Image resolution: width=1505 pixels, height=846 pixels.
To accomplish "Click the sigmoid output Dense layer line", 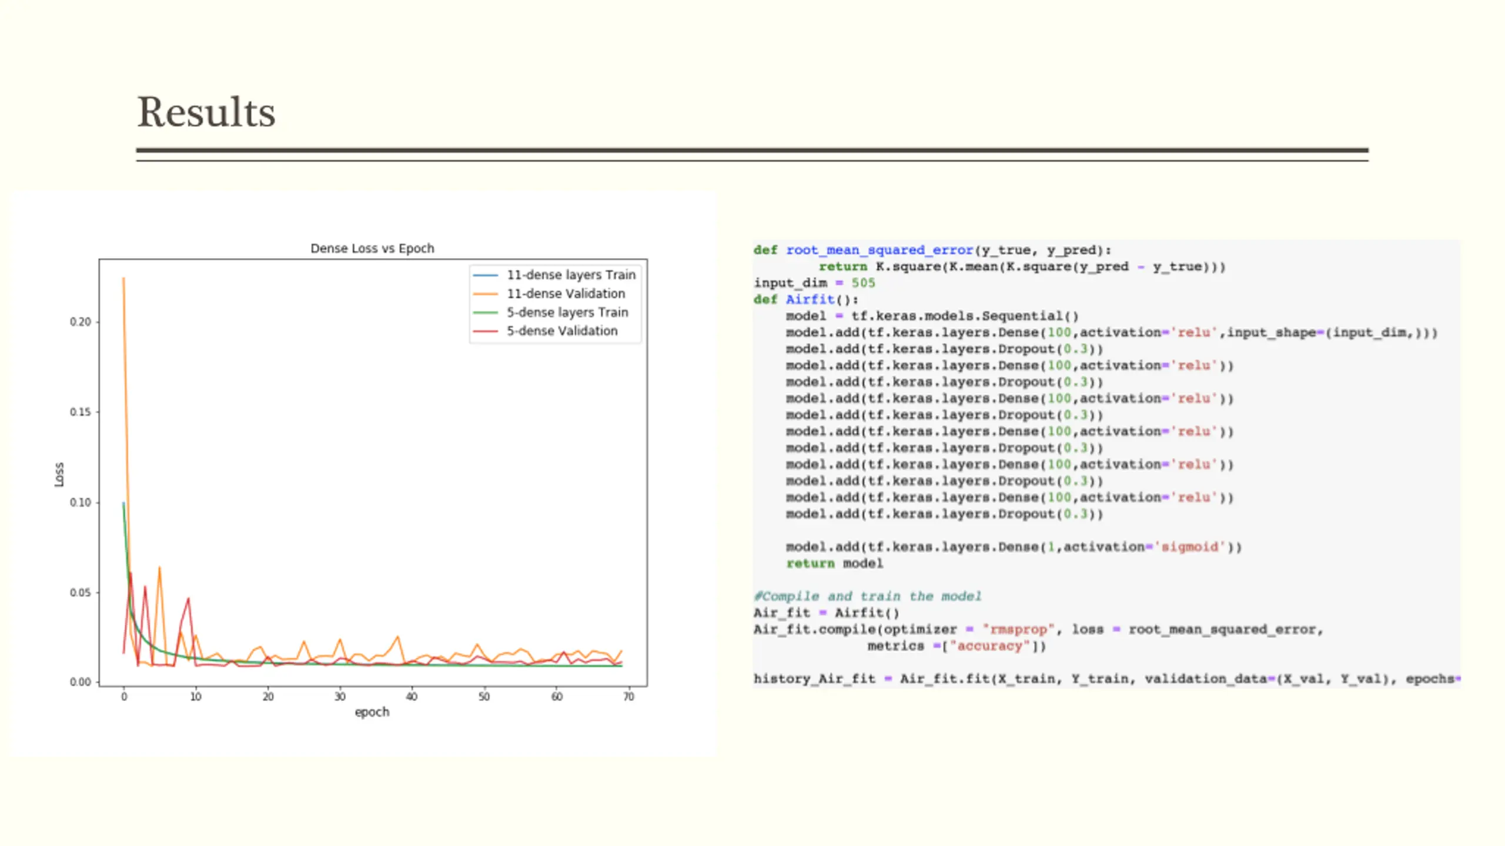I will pos(1014,547).
